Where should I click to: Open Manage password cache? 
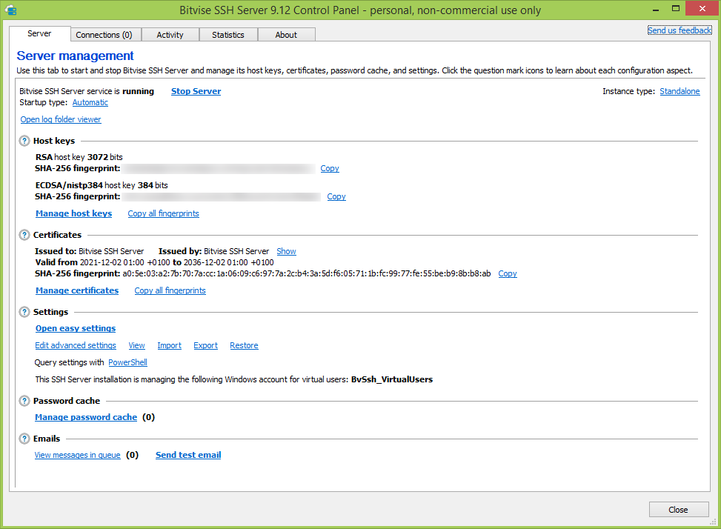coord(86,417)
